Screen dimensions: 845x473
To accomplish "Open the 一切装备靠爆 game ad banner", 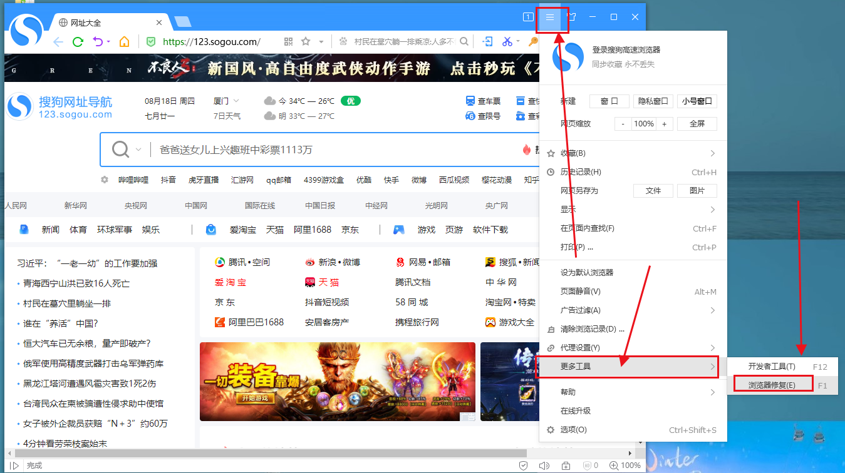I will tap(338, 382).
